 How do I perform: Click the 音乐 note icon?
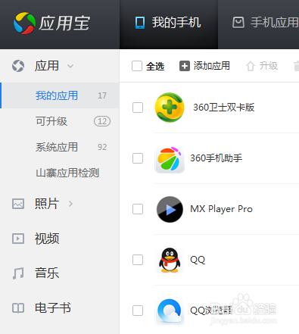click(18, 273)
